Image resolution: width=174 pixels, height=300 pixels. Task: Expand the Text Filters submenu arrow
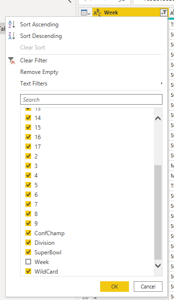tap(162, 83)
